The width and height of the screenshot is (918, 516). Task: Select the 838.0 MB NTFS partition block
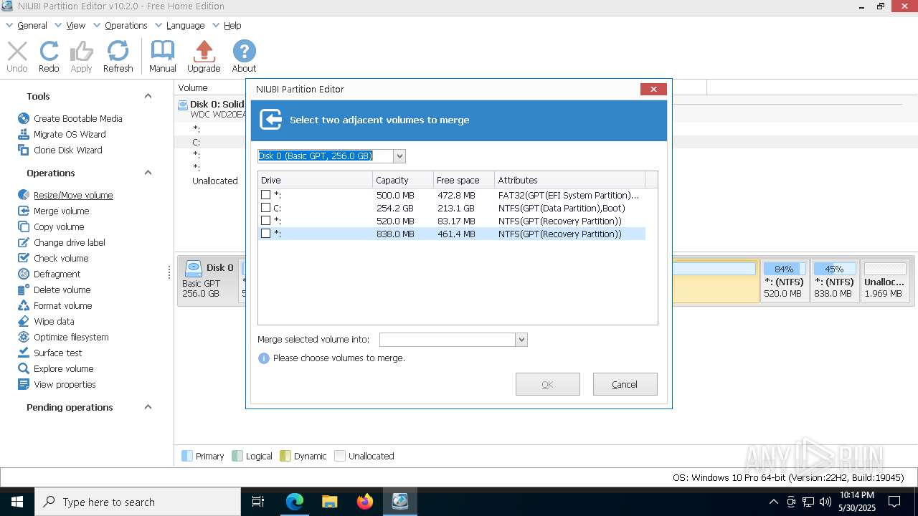834,281
